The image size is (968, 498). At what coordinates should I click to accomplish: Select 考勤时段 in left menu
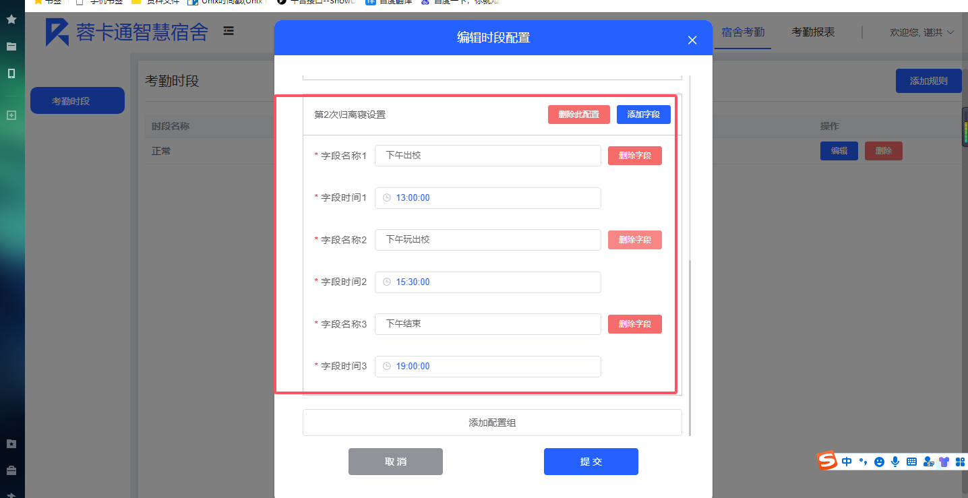click(x=78, y=101)
